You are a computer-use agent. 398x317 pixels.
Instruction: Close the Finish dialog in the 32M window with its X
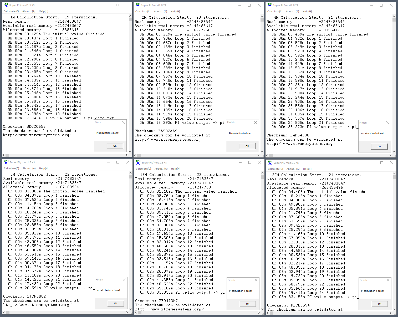pyautogui.click(x=388, y=280)
